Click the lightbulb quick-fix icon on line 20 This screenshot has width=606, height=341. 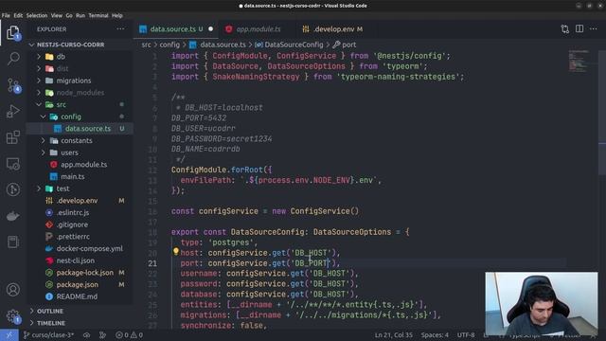[176, 252]
